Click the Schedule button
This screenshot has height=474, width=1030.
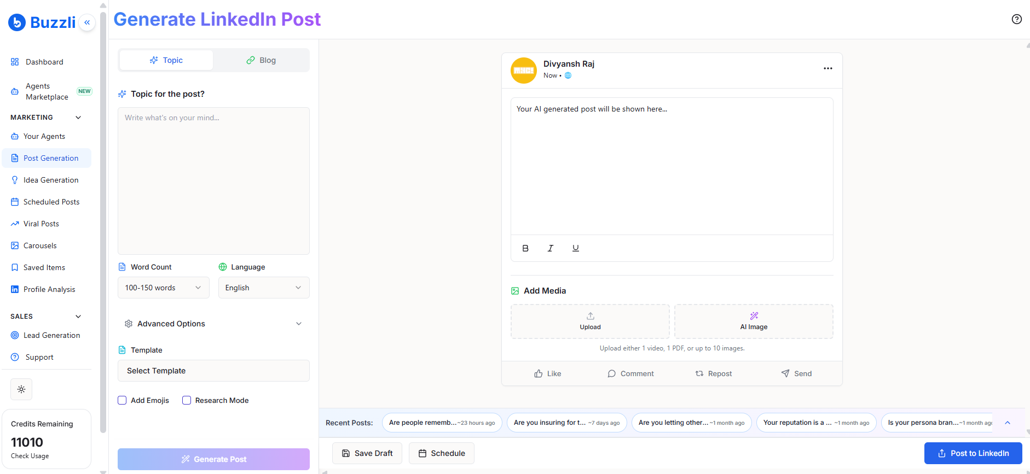coord(442,453)
